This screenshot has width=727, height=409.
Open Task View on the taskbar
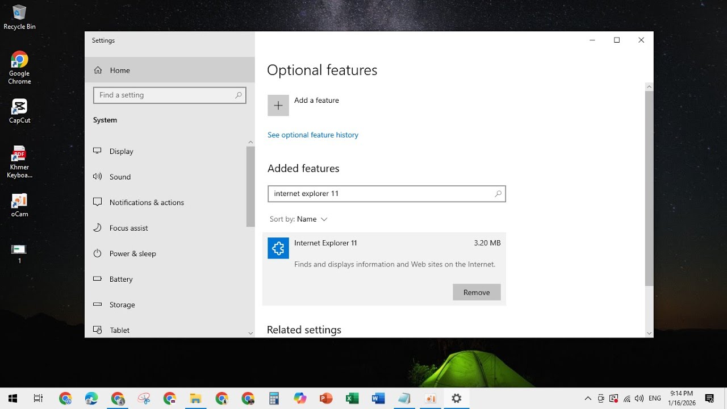pos(38,398)
